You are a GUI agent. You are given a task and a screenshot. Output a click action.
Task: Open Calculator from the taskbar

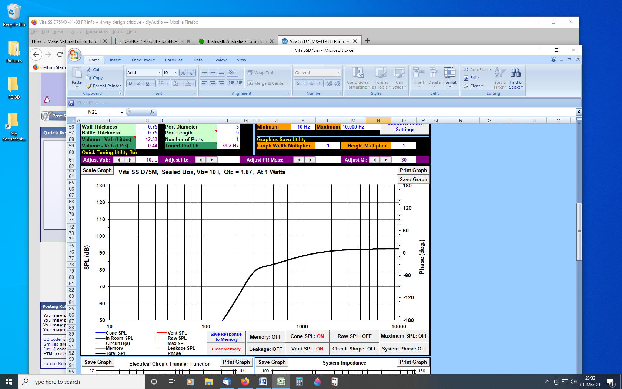(x=299, y=382)
